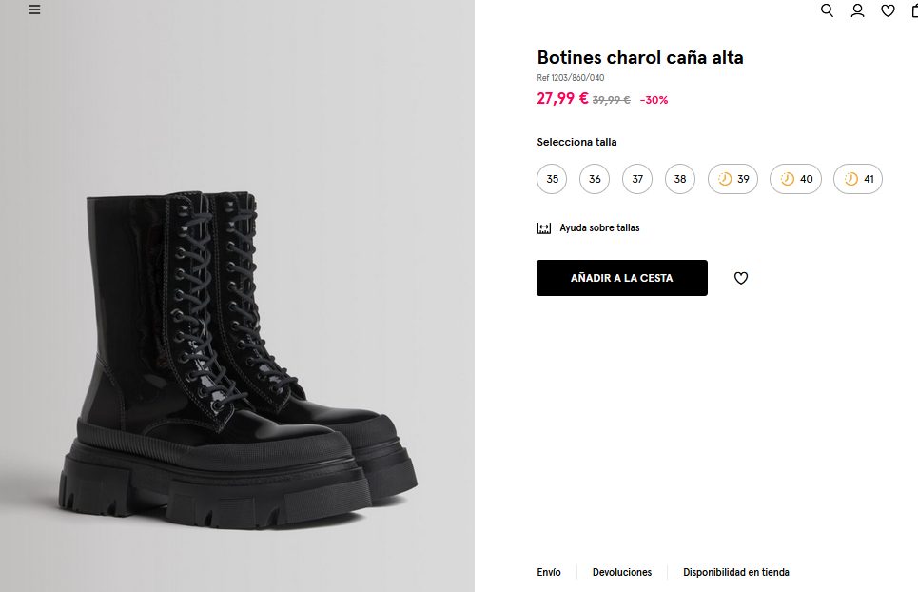This screenshot has height=592, width=918.
Task: Select size 36
Action: (x=595, y=179)
